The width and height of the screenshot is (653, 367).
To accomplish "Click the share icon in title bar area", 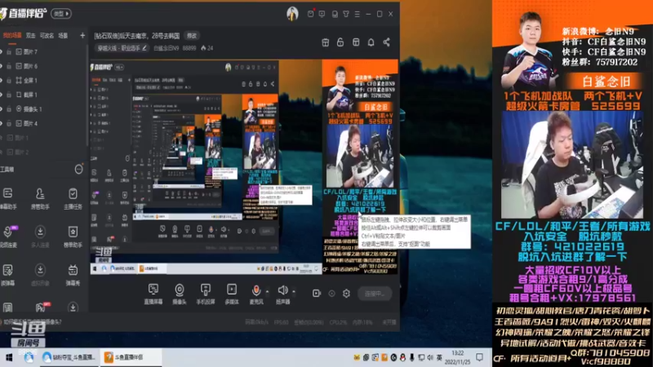I will click(386, 42).
